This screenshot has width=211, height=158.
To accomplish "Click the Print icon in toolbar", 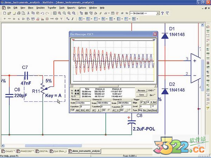I will 19,13.
